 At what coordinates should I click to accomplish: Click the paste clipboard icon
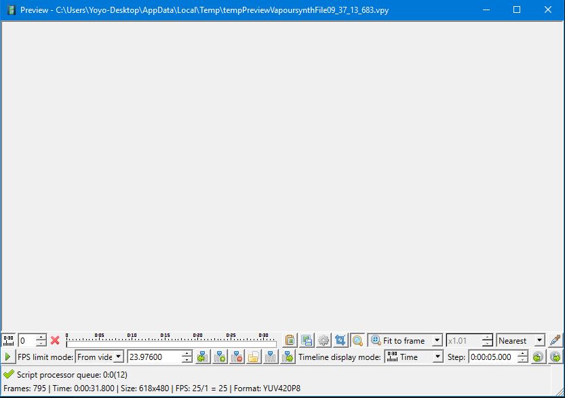(290, 340)
